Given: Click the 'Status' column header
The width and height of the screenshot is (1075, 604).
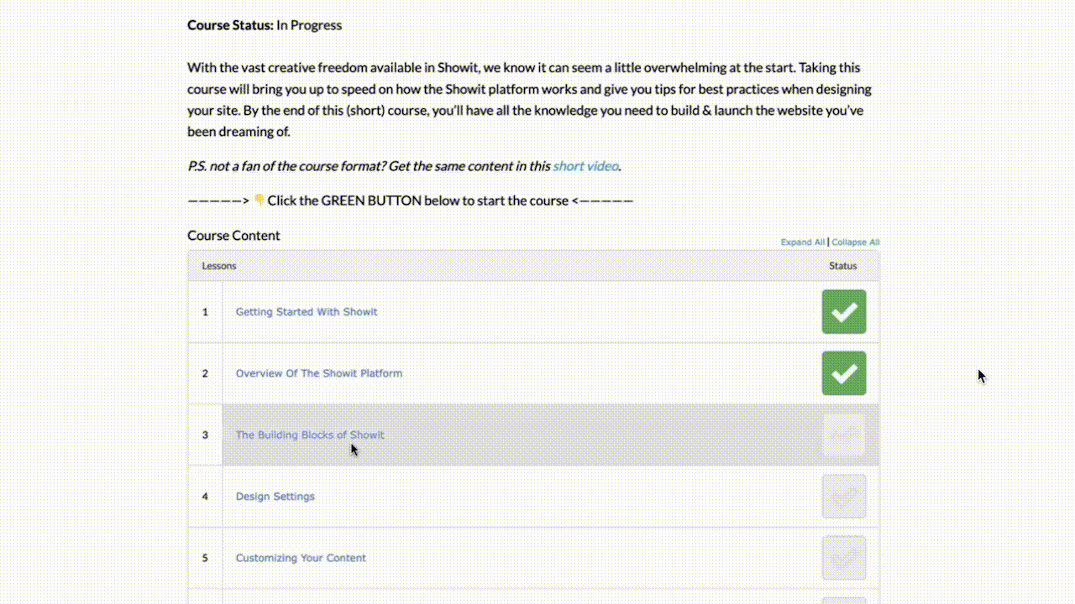Looking at the screenshot, I should tap(842, 266).
